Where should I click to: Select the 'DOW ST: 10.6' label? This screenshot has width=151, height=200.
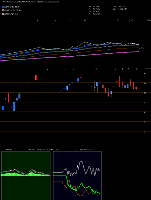[x=12, y=7]
